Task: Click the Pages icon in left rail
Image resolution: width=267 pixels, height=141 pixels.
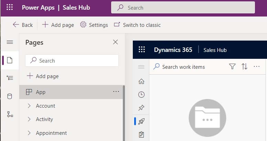Action: click(10, 61)
